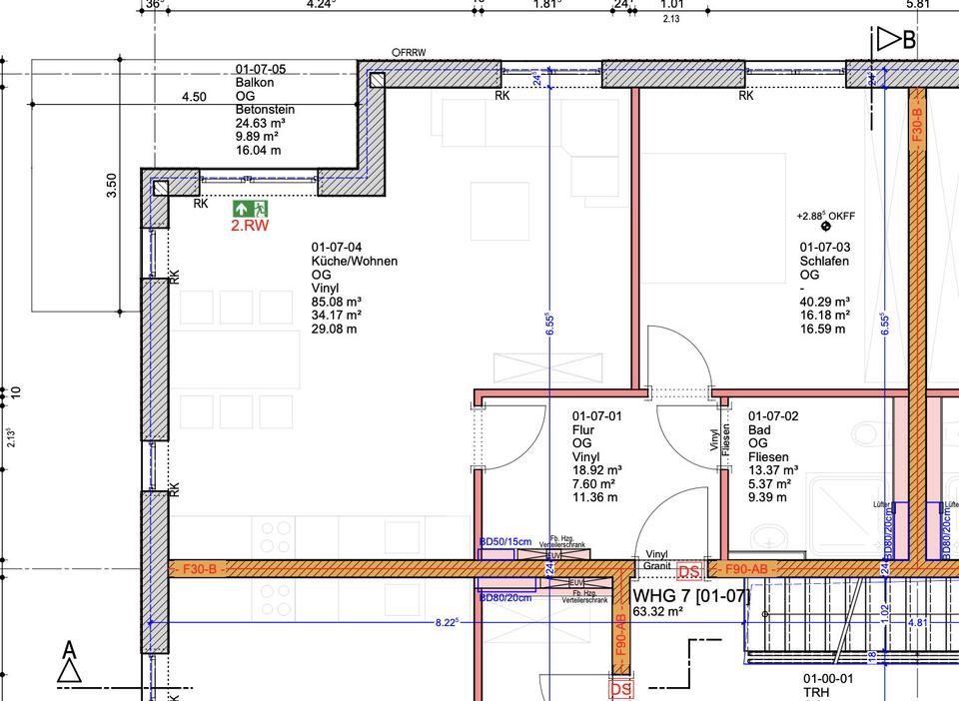Pick the Bad room label 01-07-02
The width and height of the screenshot is (959, 701).
tap(773, 415)
